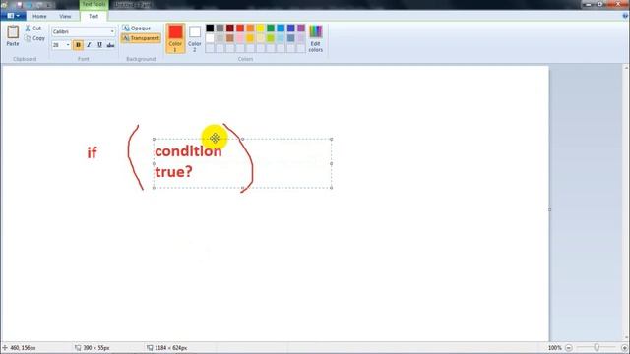Screen dimensions: 630x354
Task: Pick the rose pink color swatch
Action: tap(240, 38)
